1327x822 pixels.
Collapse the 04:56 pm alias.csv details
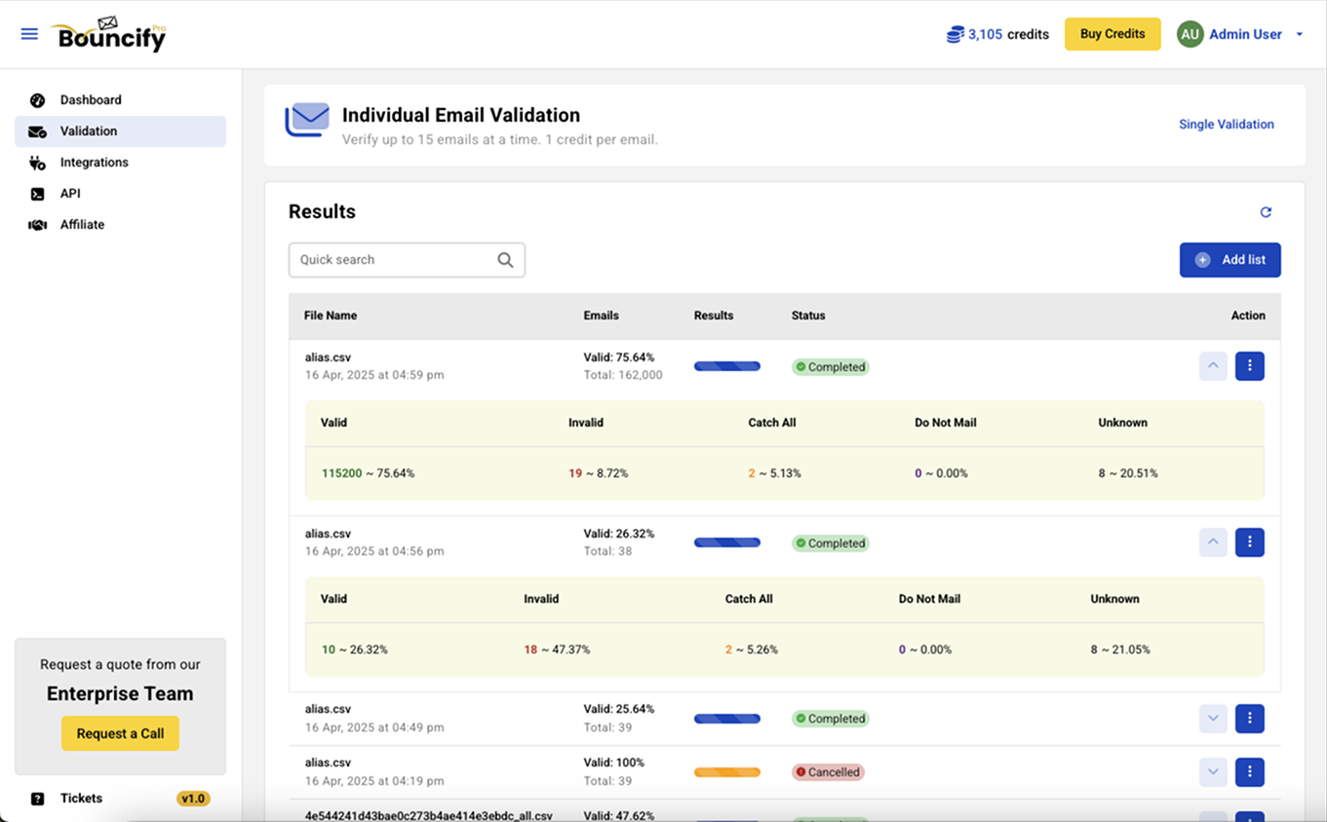1213,542
